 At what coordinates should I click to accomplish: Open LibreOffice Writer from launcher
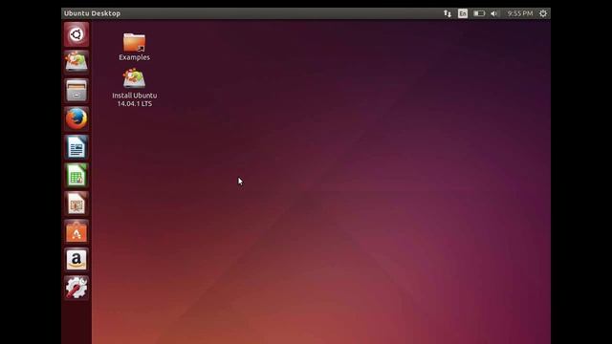point(76,147)
